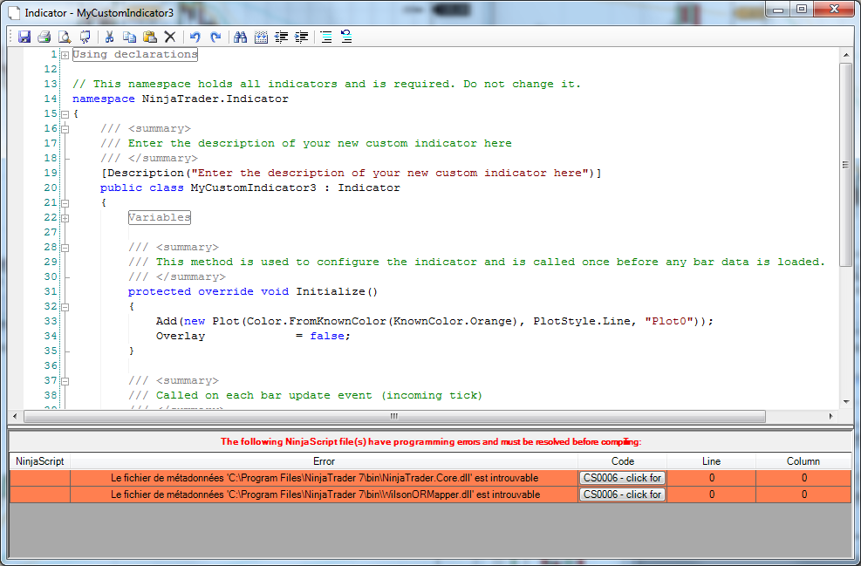Image resolution: width=861 pixels, height=566 pixels.
Task: Undo the last edit
Action: click(x=195, y=37)
